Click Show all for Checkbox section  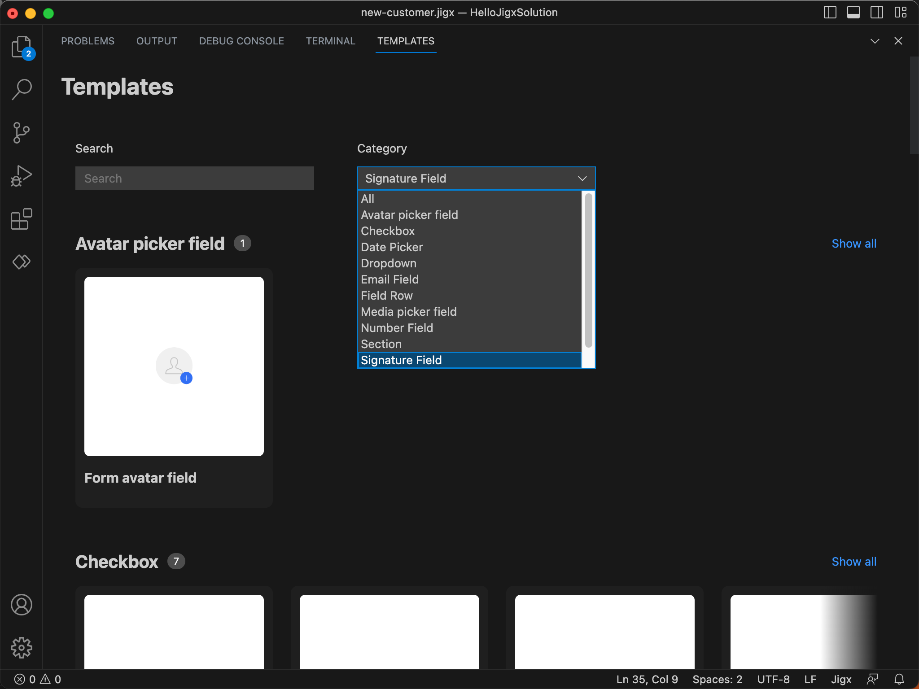pyautogui.click(x=854, y=562)
